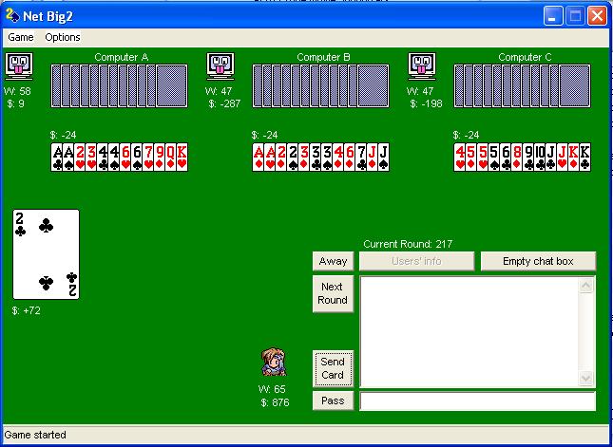The image size is (613, 447).
Task: Click the 'W: 58' stat for Computer A
Action: pyautogui.click(x=18, y=91)
